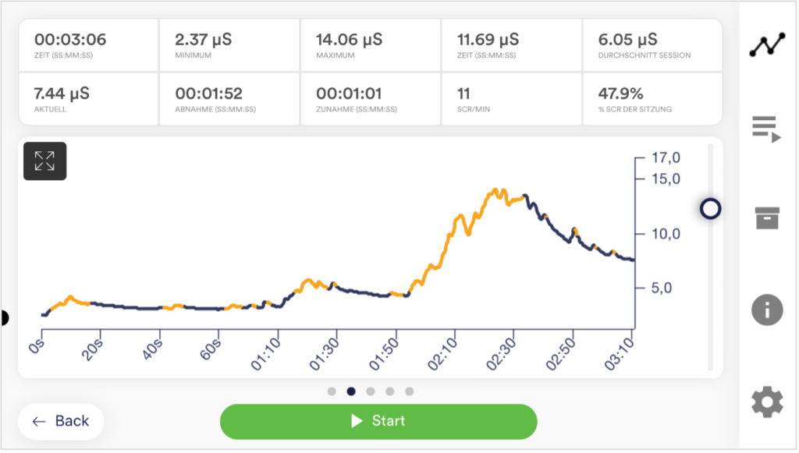The image size is (799, 453).
Task: Click the green Start button
Action: coord(378,422)
